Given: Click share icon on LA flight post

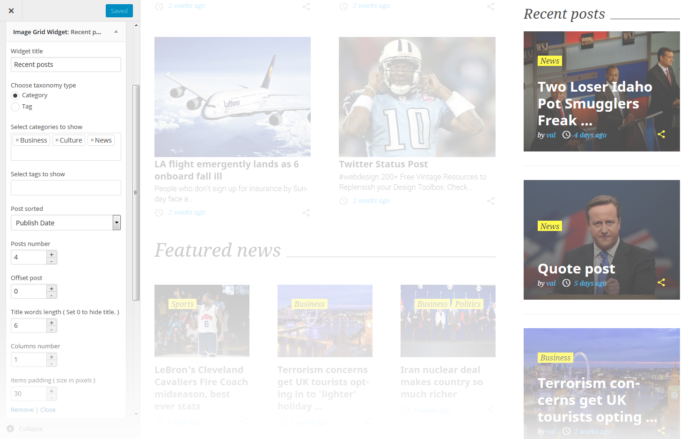Looking at the screenshot, I should click(306, 213).
